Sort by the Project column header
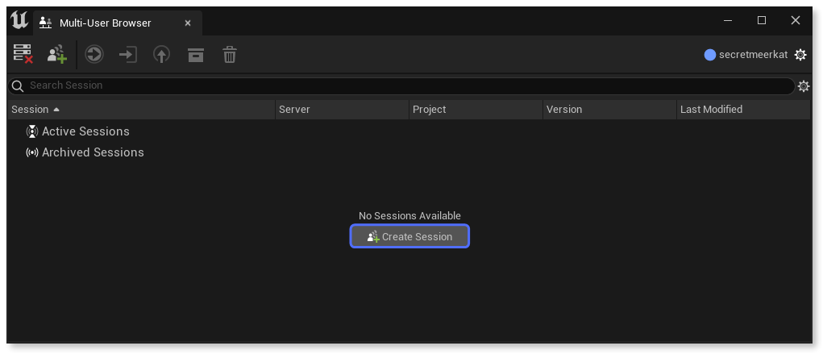The width and height of the screenshot is (823, 354). point(476,109)
